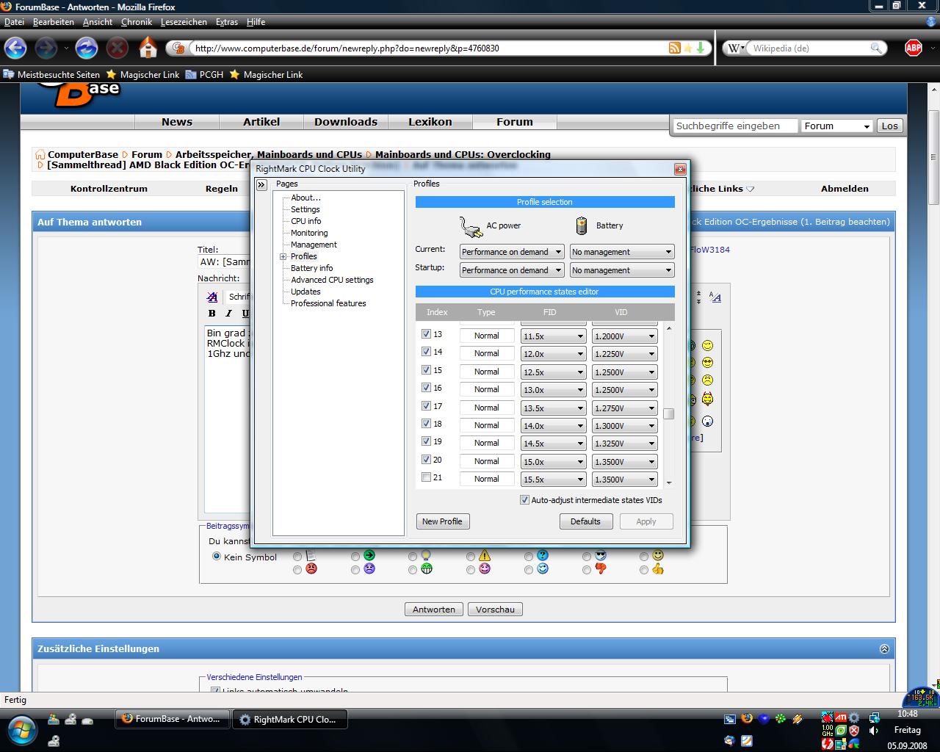This screenshot has width=940, height=752.
Task: Open AC power plug icon
Action: 470,225
